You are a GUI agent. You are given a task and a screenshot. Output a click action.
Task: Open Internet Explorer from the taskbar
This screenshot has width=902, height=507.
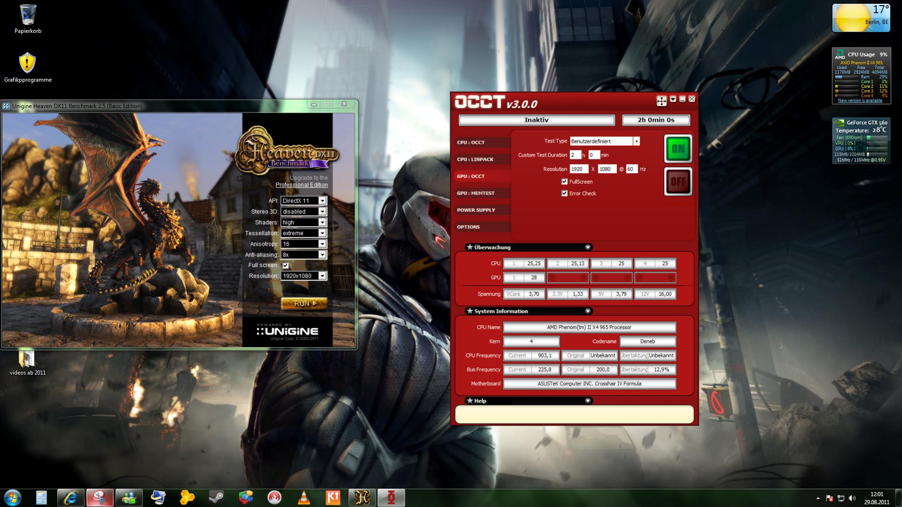(x=71, y=498)
